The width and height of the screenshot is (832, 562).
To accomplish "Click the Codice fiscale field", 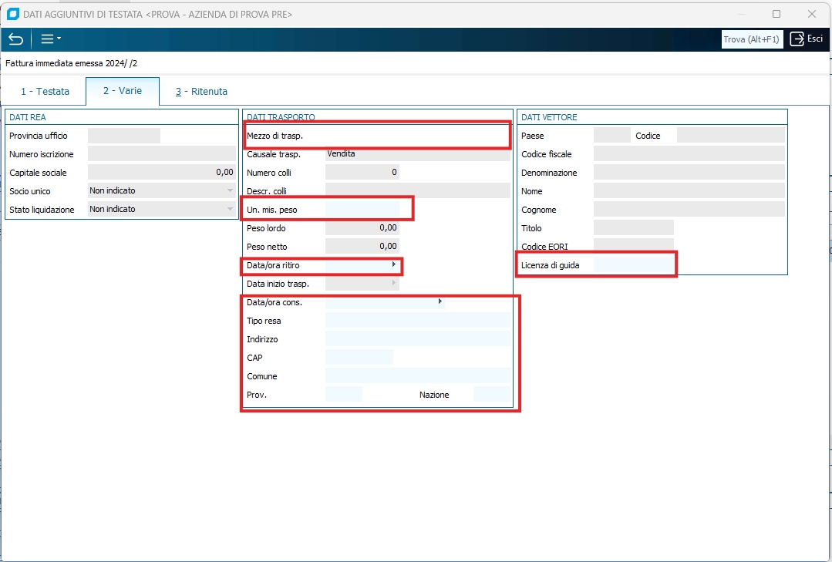I will pyautogui.click(x=689, y=154).
